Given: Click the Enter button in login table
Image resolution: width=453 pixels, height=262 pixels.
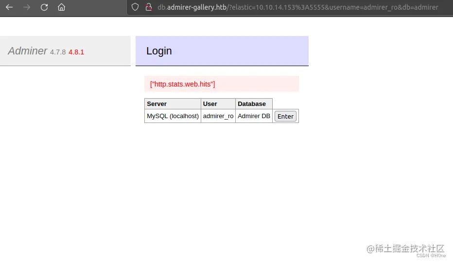Looking at the screenshot, I should click(285, 116).
